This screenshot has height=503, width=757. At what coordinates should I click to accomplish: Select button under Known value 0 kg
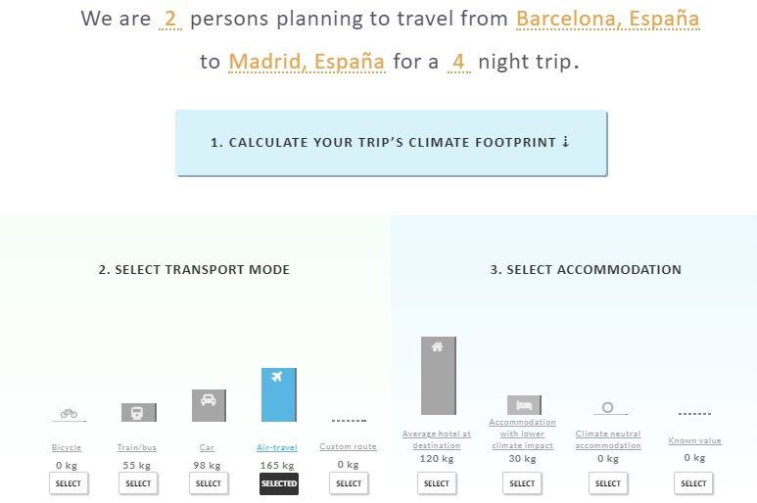point(693,483)
